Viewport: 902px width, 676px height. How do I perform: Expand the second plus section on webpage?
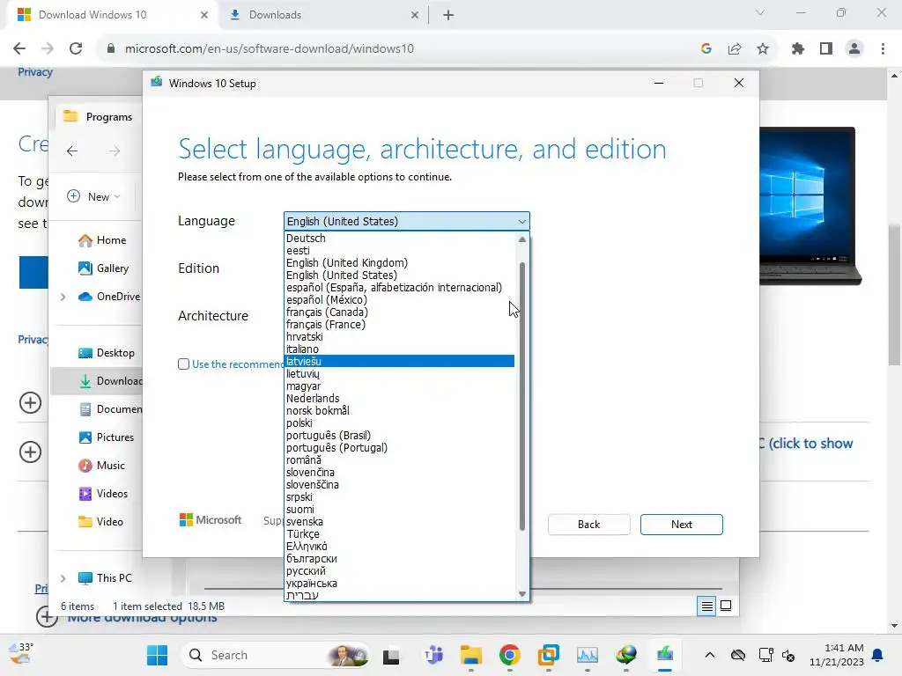point(31,452)
